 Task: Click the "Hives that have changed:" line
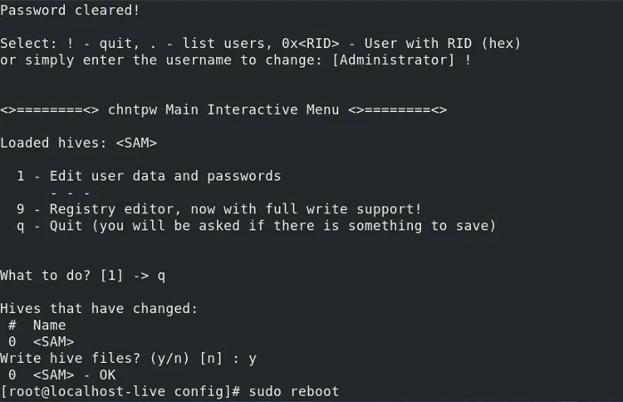click(98, 309)
